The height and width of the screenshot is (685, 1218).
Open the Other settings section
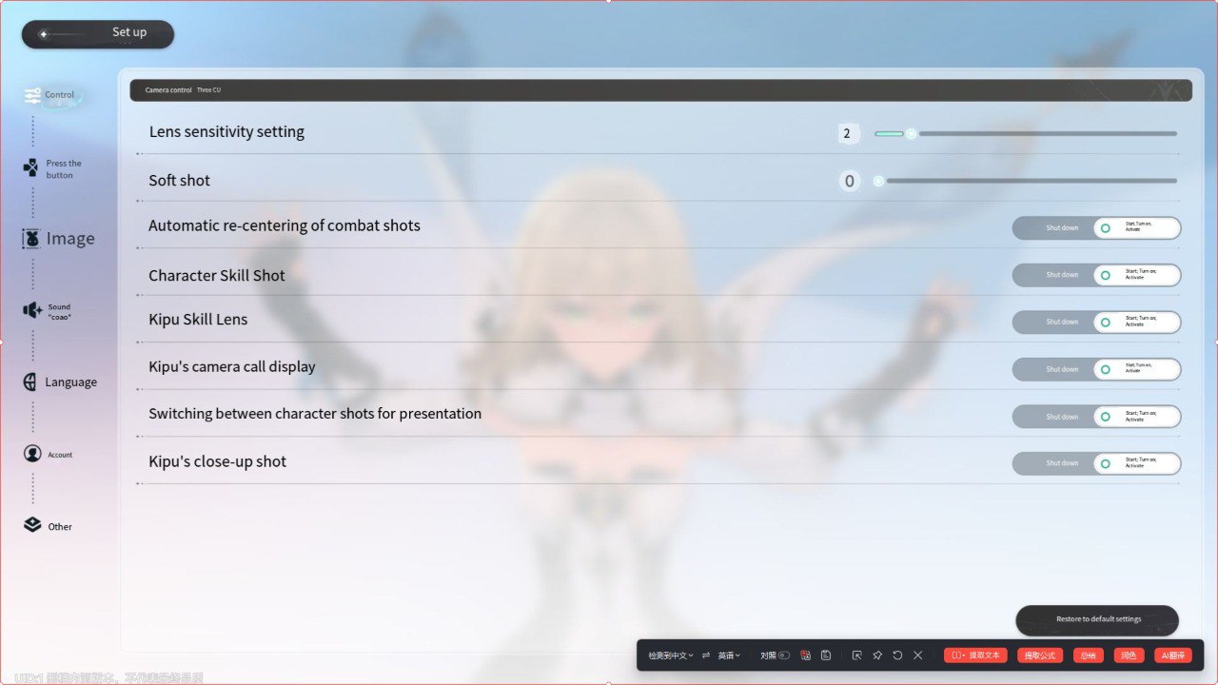48,526
